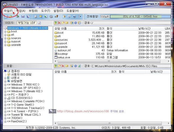Click the Rename icon in image pane
The width and height of the screenshot is (174, 132).
click(67, 23)
